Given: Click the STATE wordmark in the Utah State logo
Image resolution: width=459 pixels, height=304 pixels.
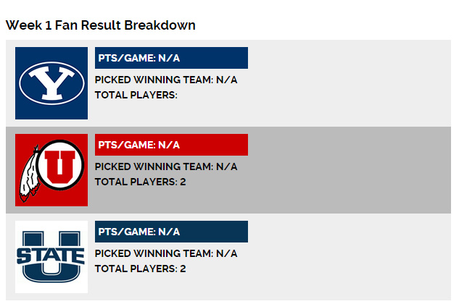Looking at the screenshot, I should click(x=51, y=256).
